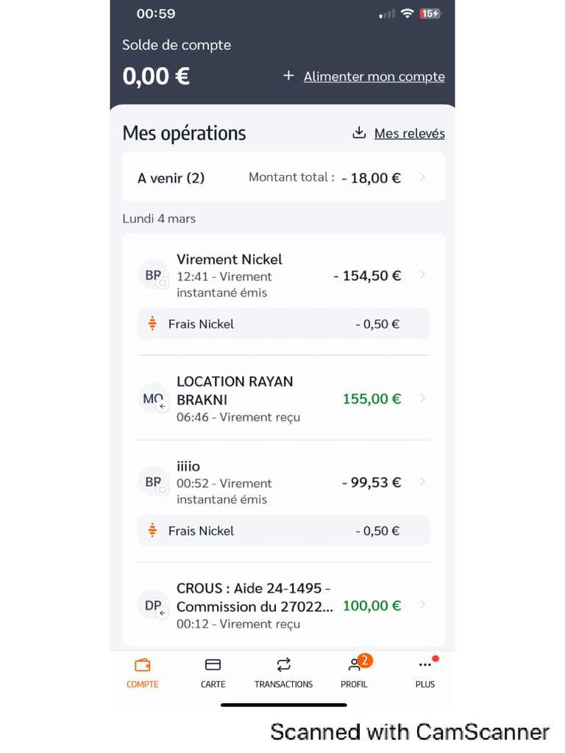Image resolution: width=565 pixels, height=753 pixels.
Task: Open the Virement Nickel -154,50 € details chevron
Action: pos(422,275)
